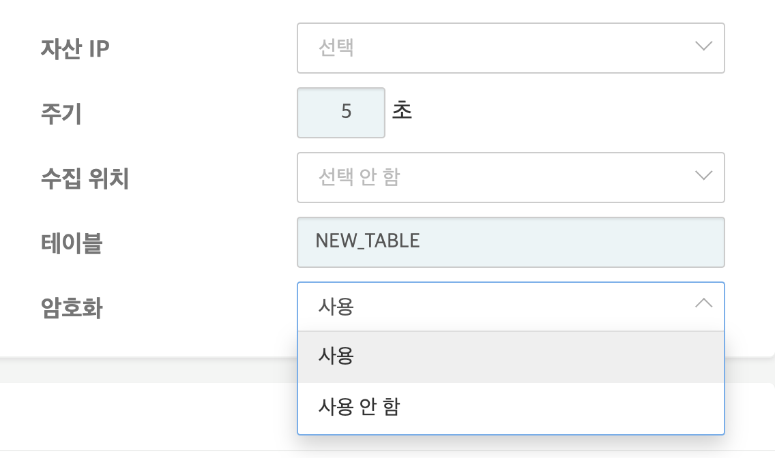
Task: Click the 초 unit text beside 주기
Action: click(402, 111)
